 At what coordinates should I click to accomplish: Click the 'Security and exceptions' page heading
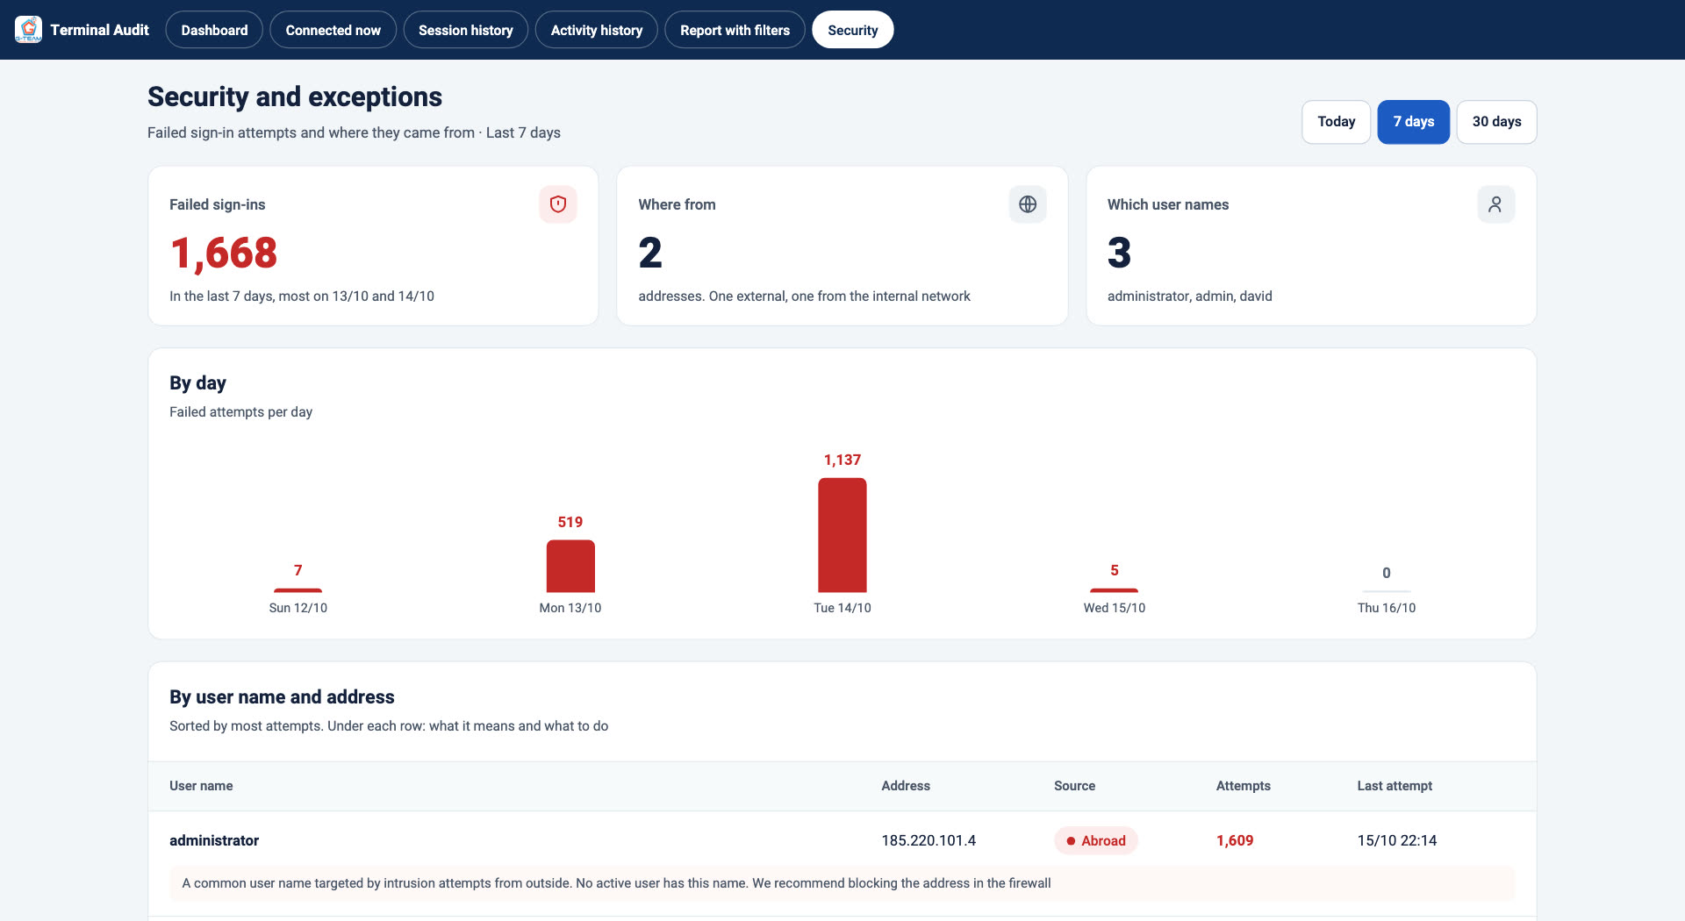tap(295, 96)
